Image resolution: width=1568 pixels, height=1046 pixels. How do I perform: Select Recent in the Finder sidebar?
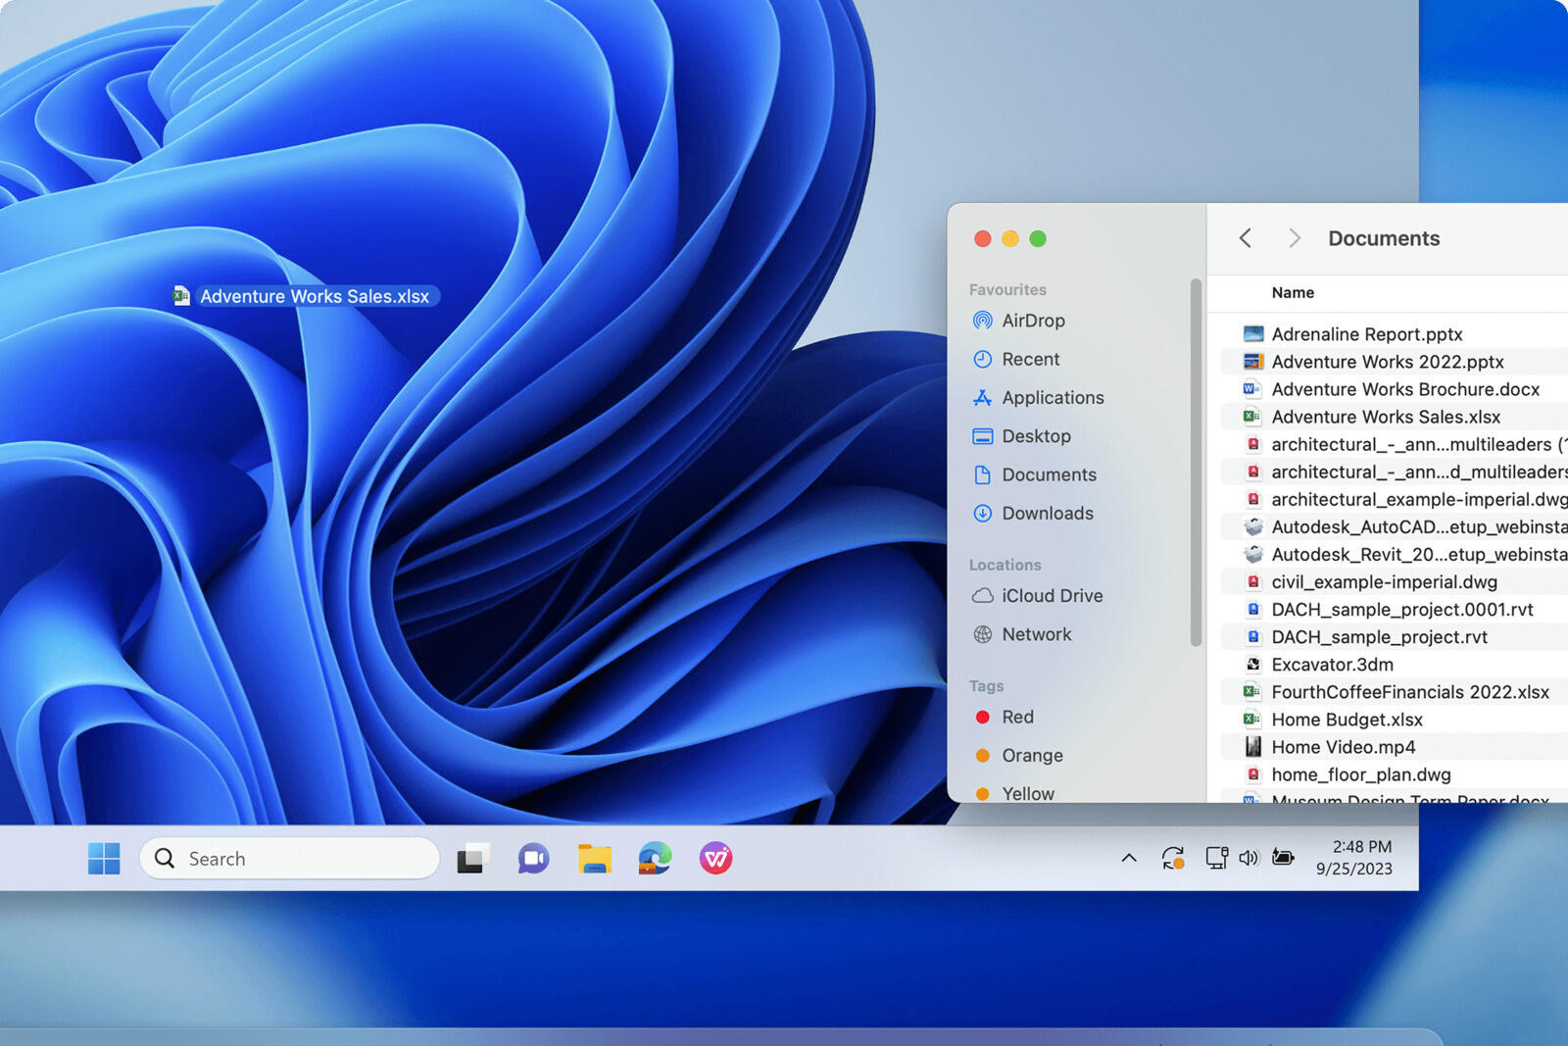tap(1030, 359)
